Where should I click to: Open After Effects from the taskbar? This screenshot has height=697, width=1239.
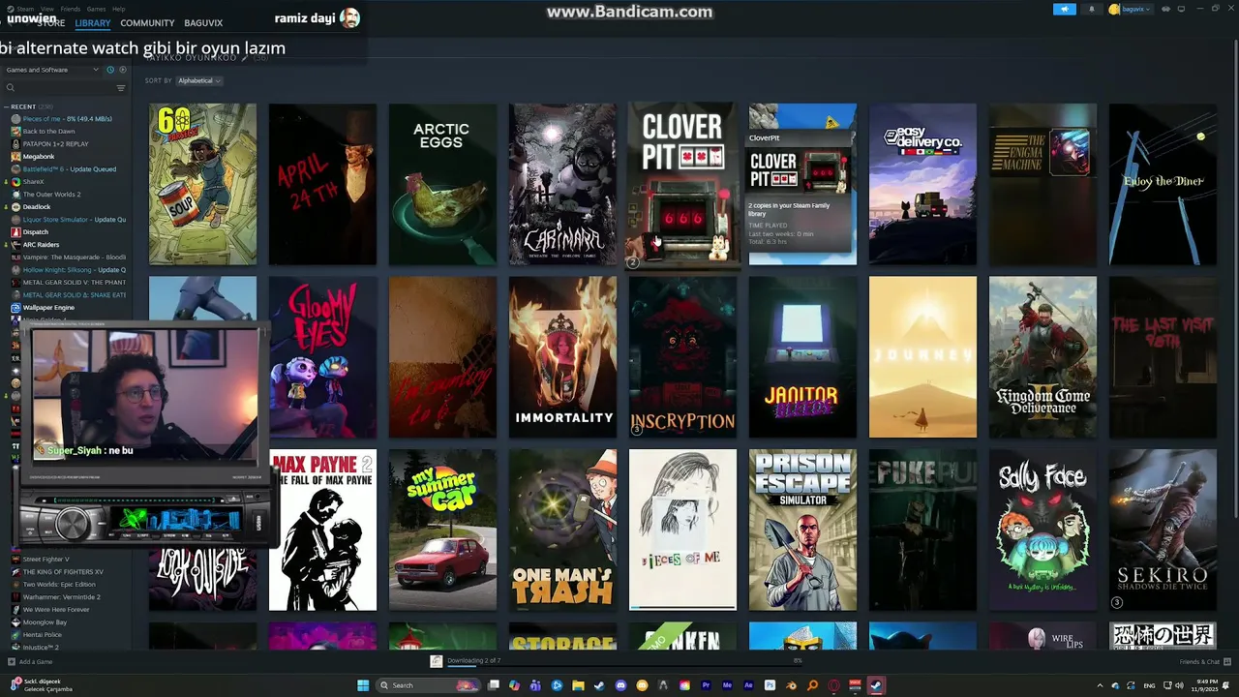coord(748,685)
